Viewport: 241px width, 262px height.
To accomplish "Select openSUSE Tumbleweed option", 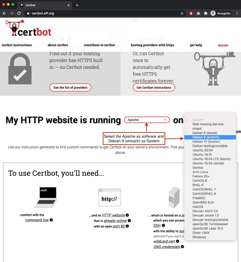I will 210,224.
